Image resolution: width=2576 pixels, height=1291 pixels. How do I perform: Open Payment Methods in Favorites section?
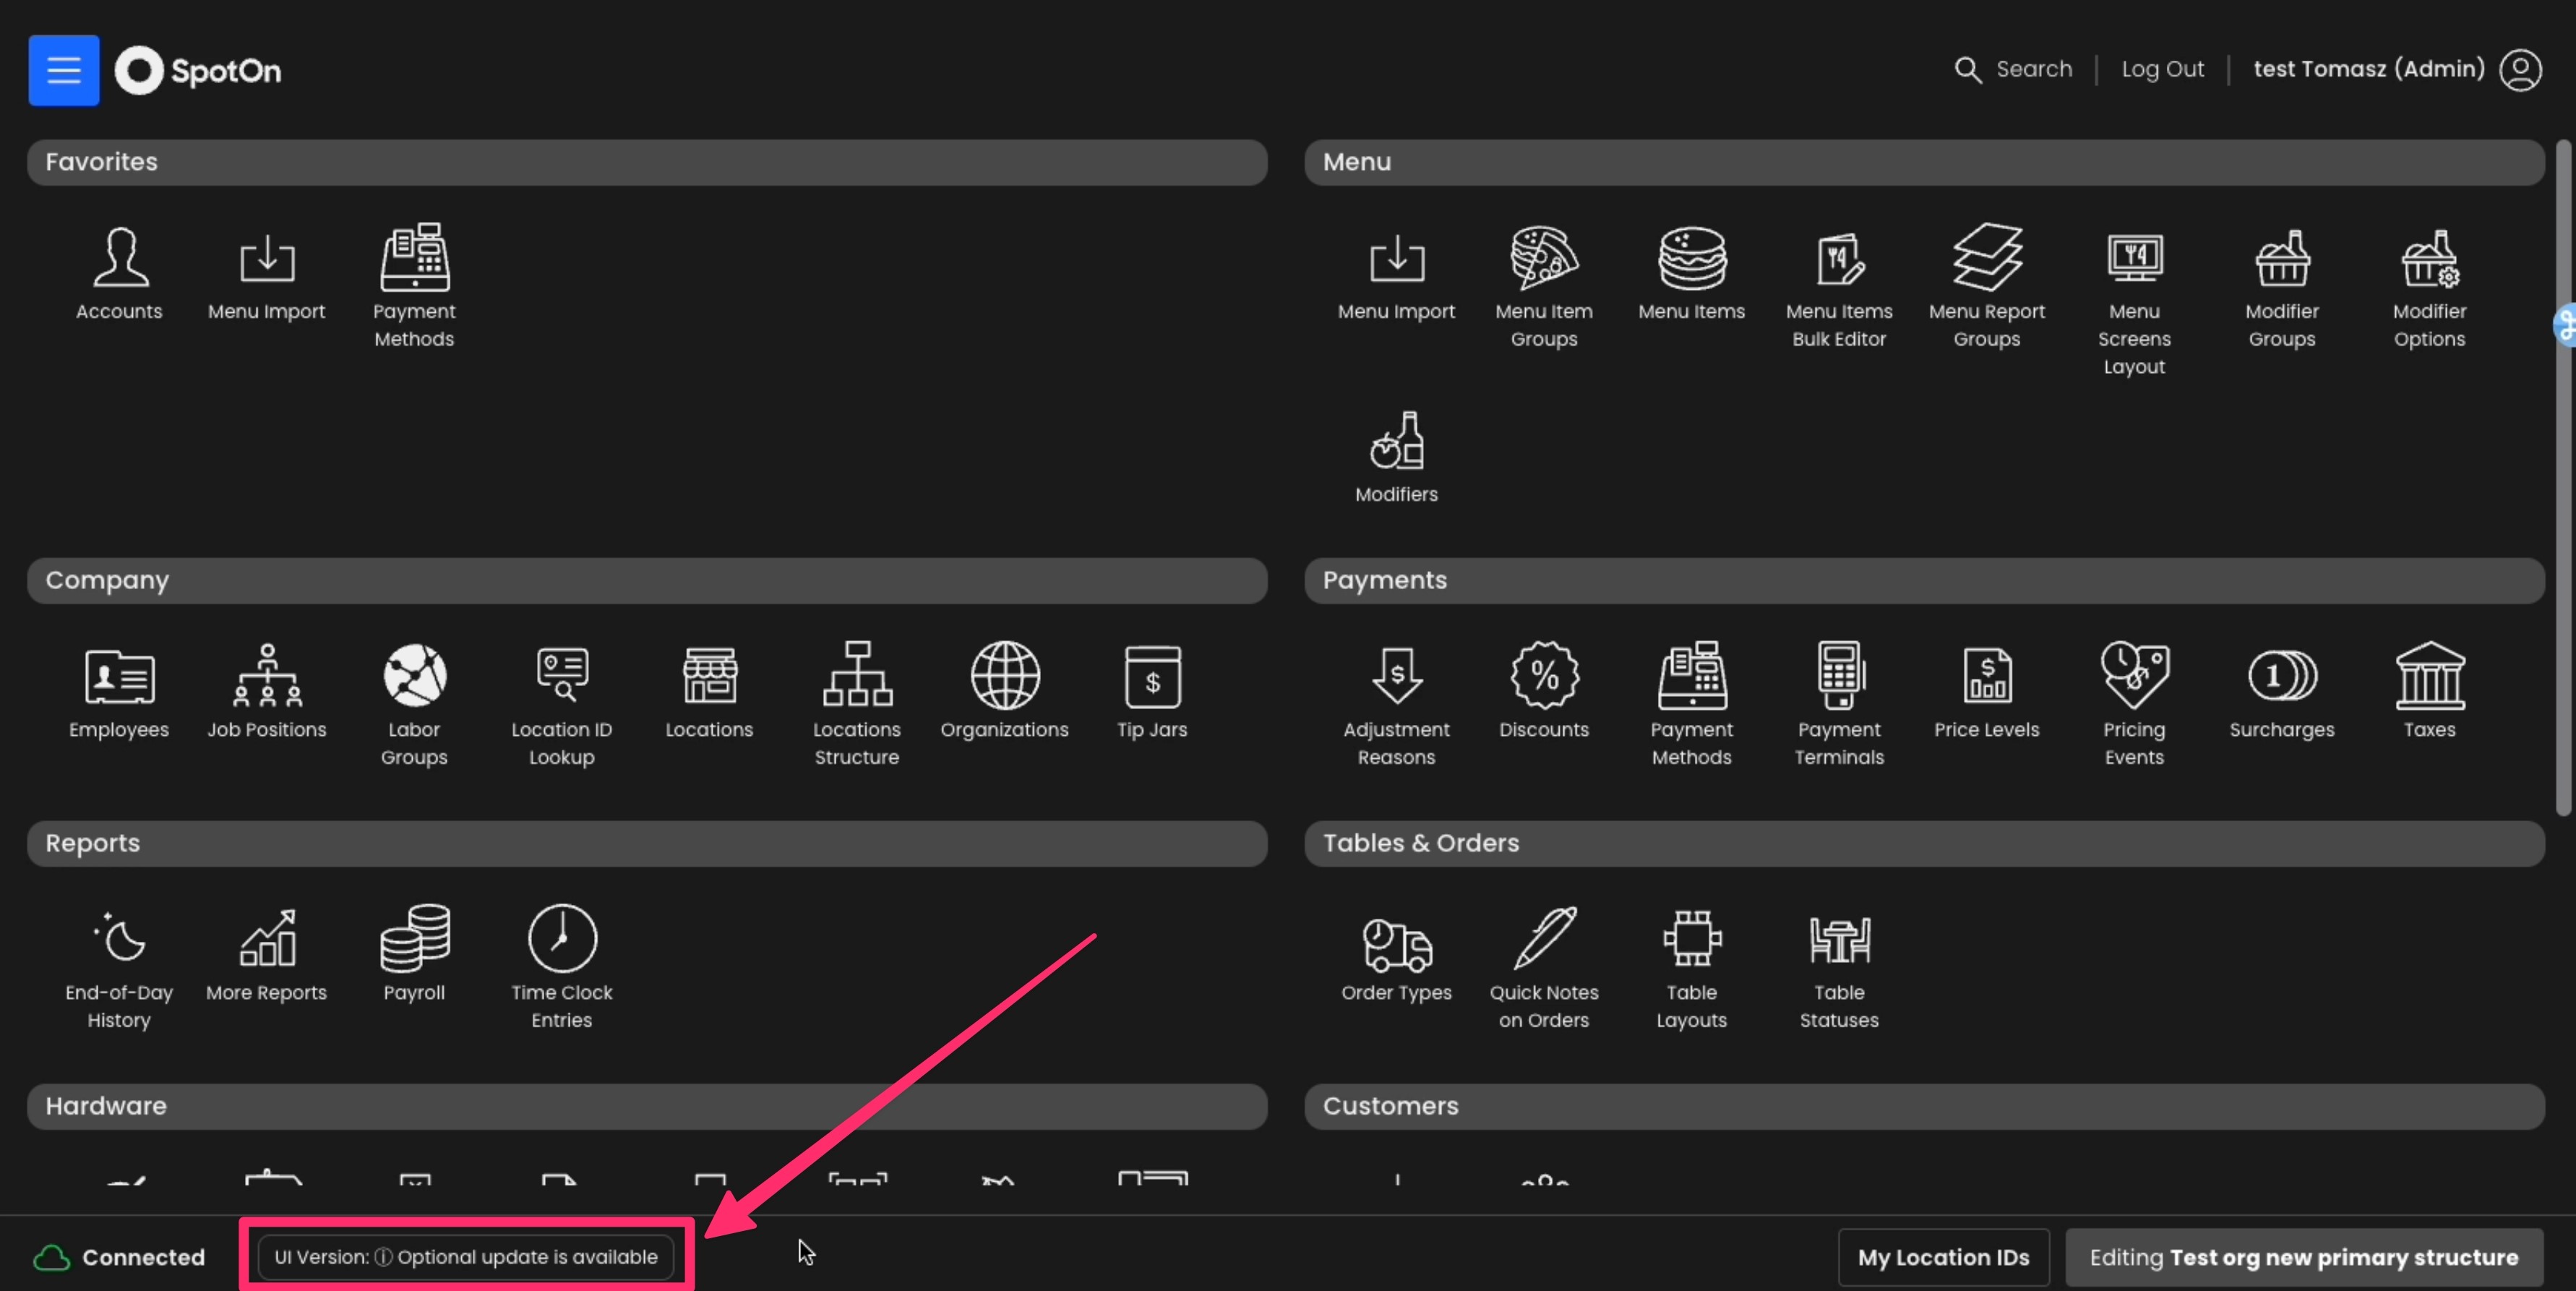click(414, 286)
